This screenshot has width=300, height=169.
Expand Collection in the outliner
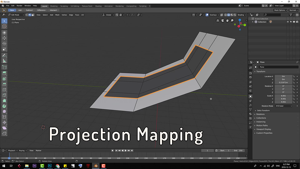coord(253,22)
